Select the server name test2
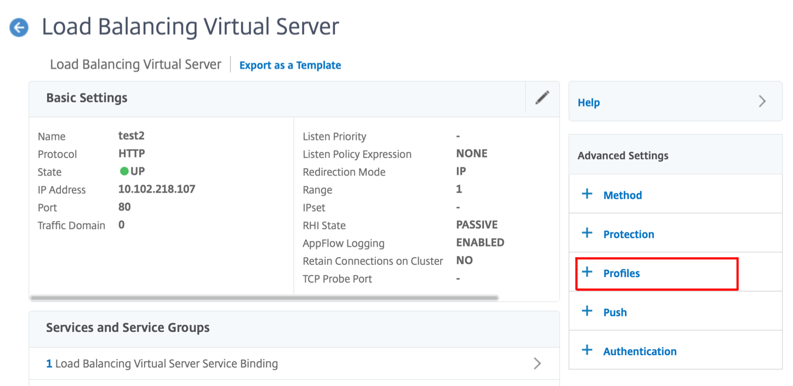The height and width of the screenshot is (386, 793). [x=131, y=135]
